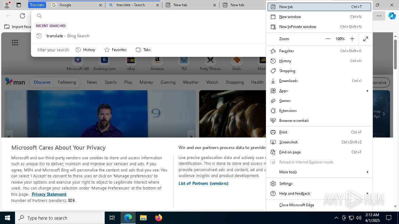Switch to translate - Search tab
399x224 pixels.
pos(133,5)
